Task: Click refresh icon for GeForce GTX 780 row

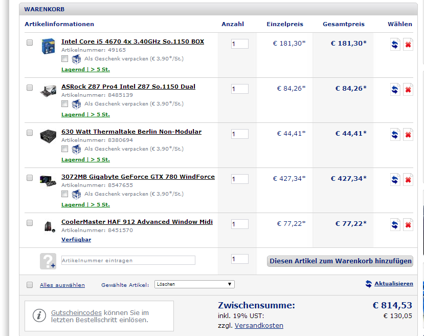Action: (395, 179)
